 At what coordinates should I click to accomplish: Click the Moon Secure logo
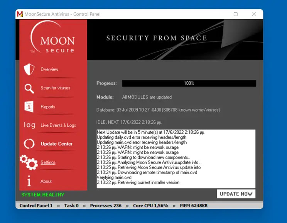[53, 37]
